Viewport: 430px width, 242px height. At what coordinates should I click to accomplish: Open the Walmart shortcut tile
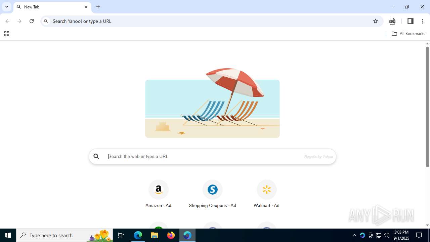coord(267,190)
